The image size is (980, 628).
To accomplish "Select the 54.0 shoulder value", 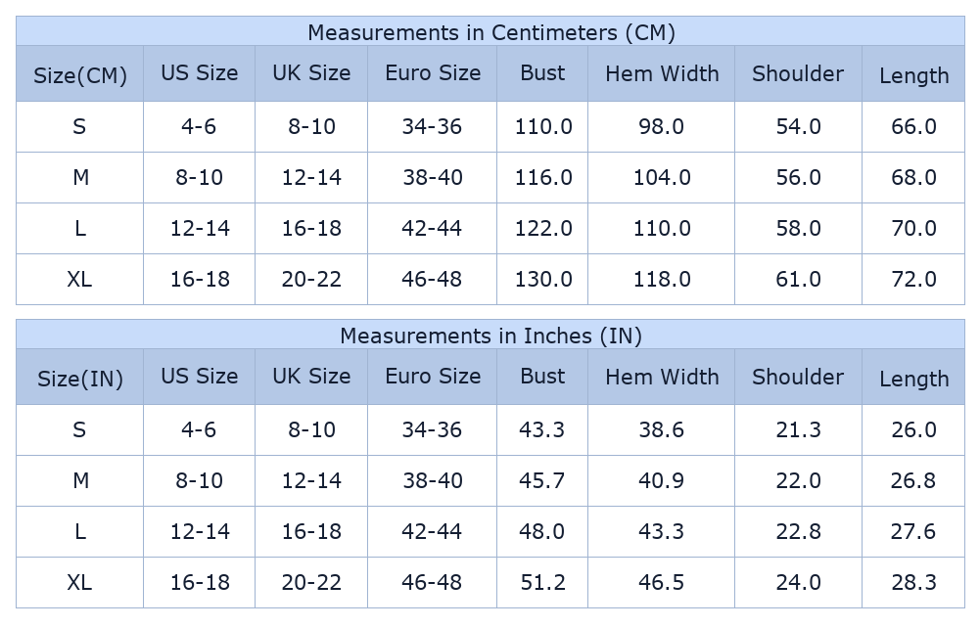I will [x=798, y=126].
